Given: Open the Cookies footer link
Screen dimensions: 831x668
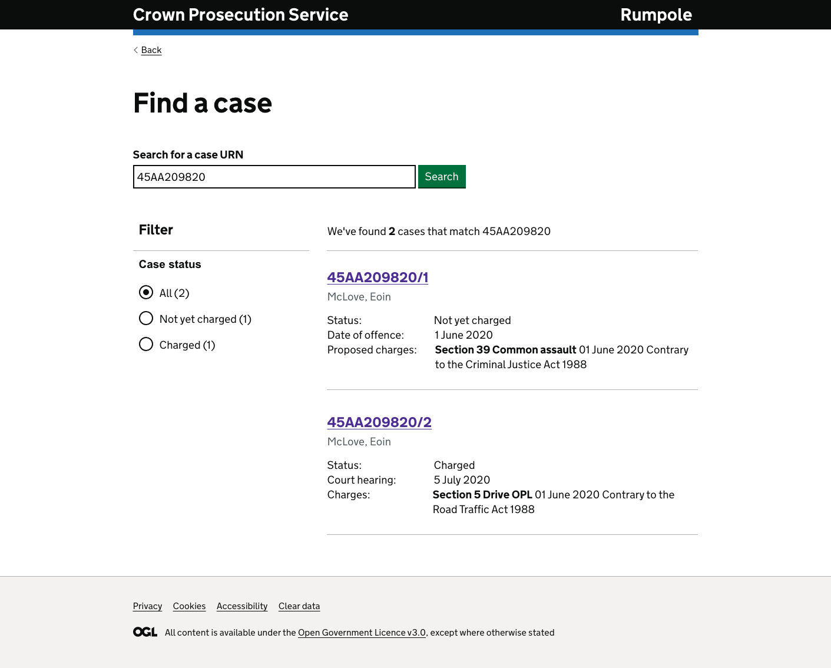Looking at the screenshot, I should click(189, 606).
